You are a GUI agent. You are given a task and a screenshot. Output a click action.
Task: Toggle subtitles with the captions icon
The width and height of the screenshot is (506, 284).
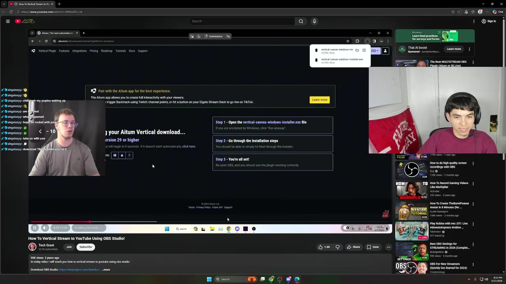tap(356, 228)
